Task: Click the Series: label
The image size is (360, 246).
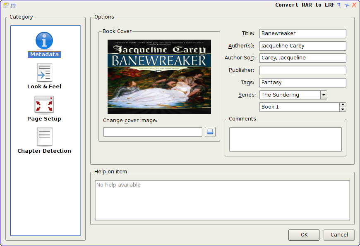Action: tap(247, 95)
